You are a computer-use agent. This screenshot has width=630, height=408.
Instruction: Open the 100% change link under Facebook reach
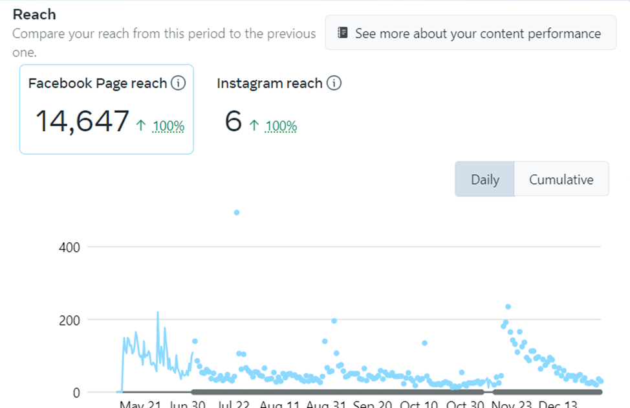169,126
